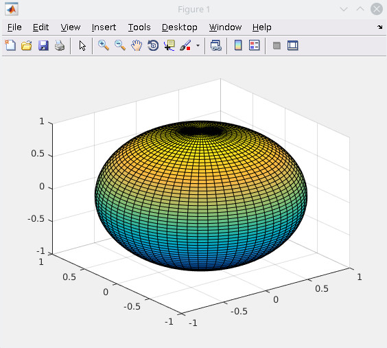Image resolution: width=387 pixels, height=348 pixels.
Task: Choose the Data Cursor tool
Action: pos(169,45)
